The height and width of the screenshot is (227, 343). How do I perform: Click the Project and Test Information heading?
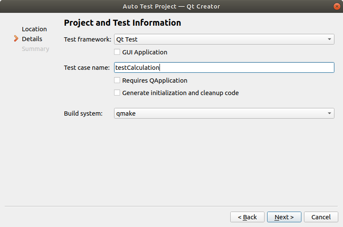[122, 23]
